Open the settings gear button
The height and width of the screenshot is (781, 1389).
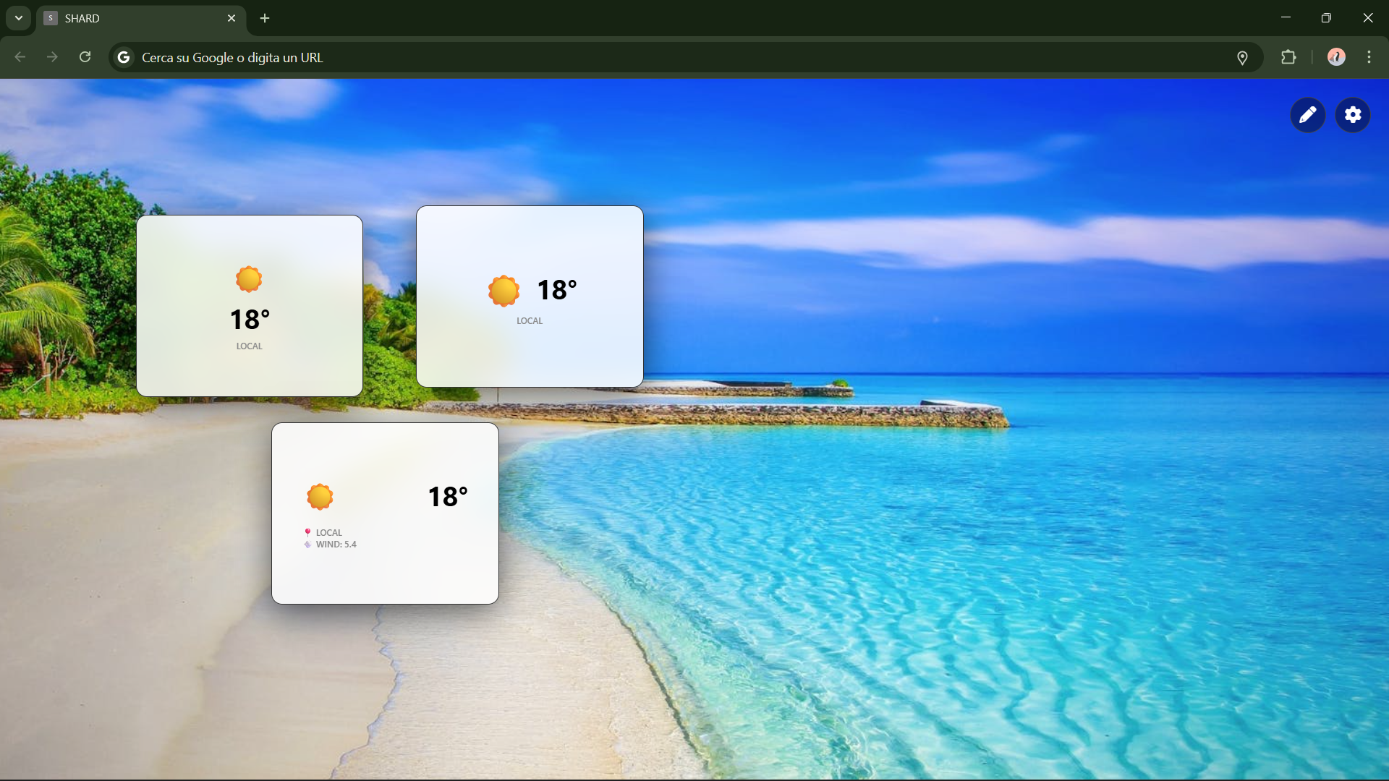click(1353, 115)
